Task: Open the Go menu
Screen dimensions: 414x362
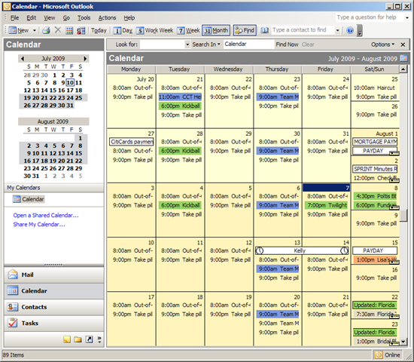Action: (x=66, y=18)
